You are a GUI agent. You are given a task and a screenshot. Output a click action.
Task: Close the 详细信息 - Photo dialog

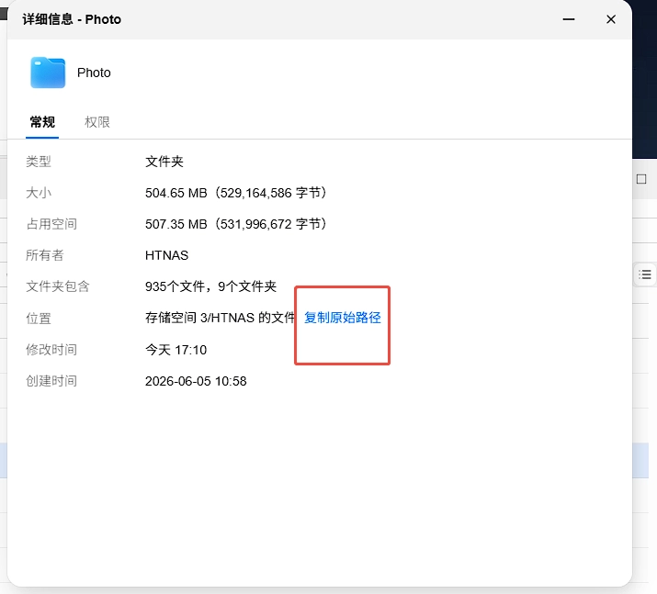click(x=611, y=19)
